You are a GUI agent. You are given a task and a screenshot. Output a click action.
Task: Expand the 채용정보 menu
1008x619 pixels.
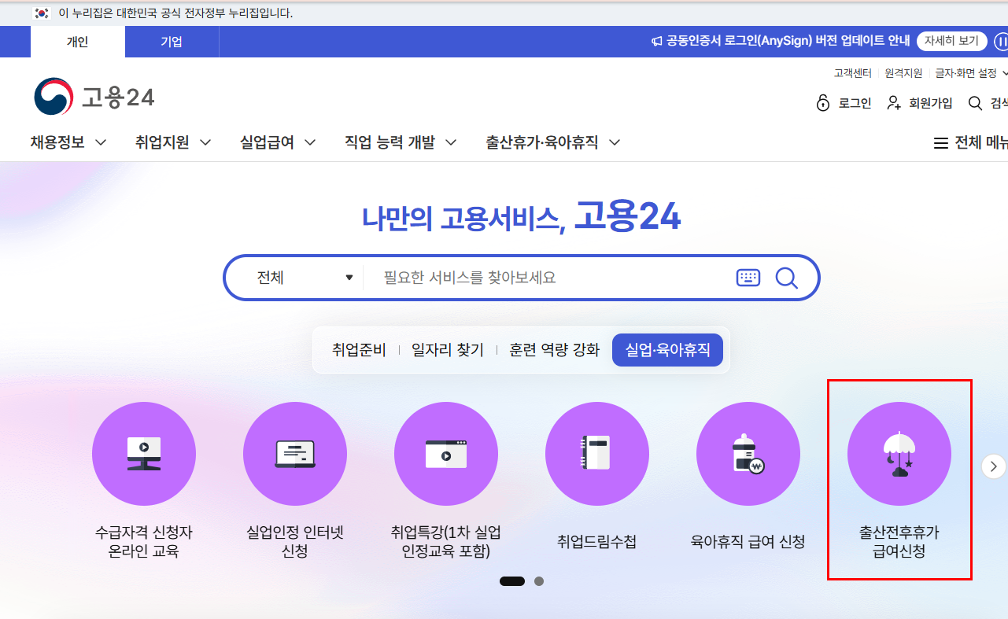68,142
